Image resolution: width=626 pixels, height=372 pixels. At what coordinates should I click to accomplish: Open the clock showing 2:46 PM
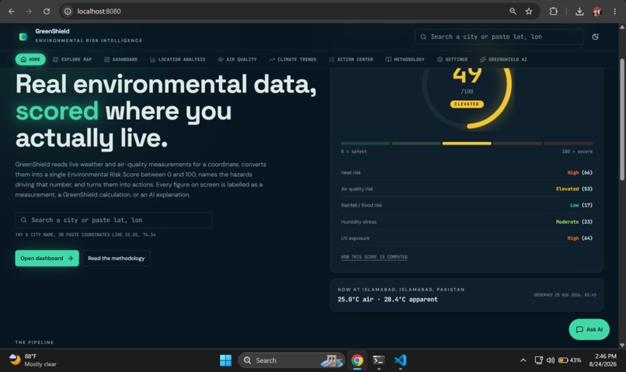click(x=603, y=360)
